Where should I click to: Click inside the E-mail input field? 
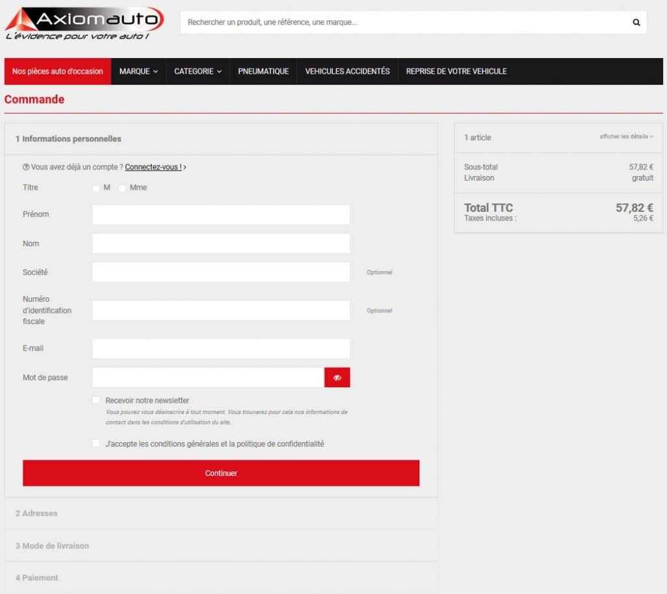(221, 349)
